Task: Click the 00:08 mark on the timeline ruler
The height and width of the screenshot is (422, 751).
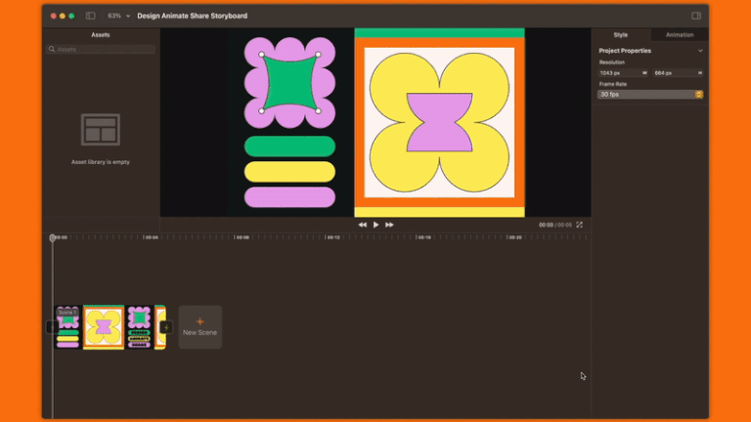Action: [243, 237]
